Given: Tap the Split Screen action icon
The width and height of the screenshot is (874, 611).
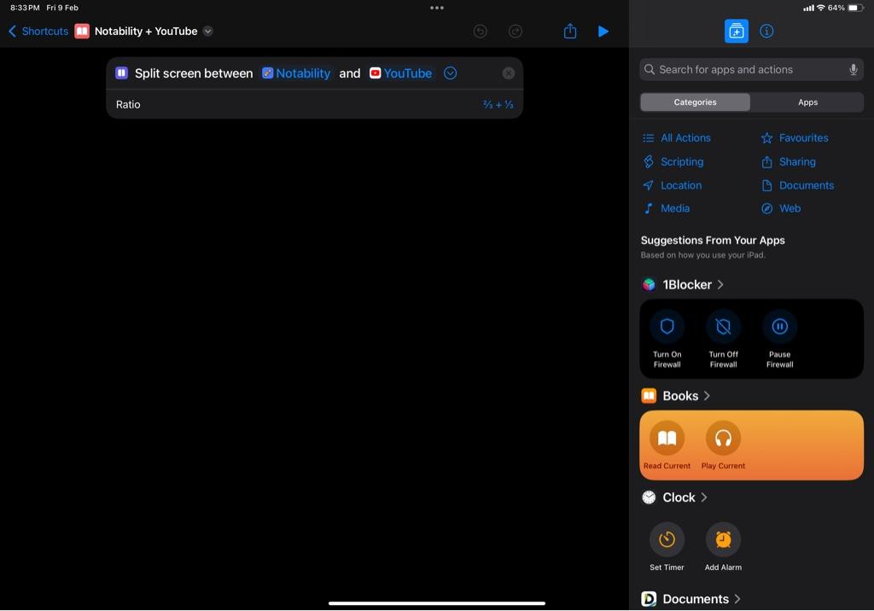Looking at the screenshot, I should click(121, 73).
